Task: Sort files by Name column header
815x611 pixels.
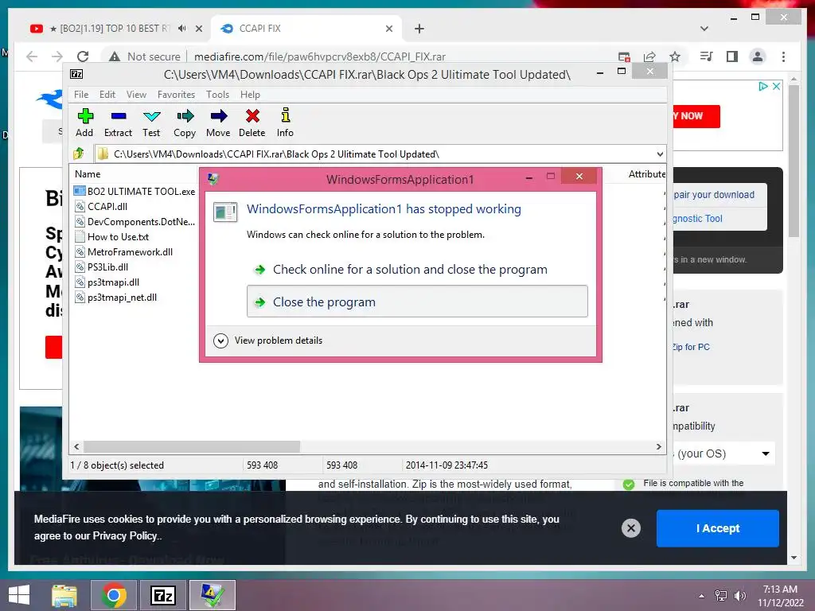Action: pos(88,174)
